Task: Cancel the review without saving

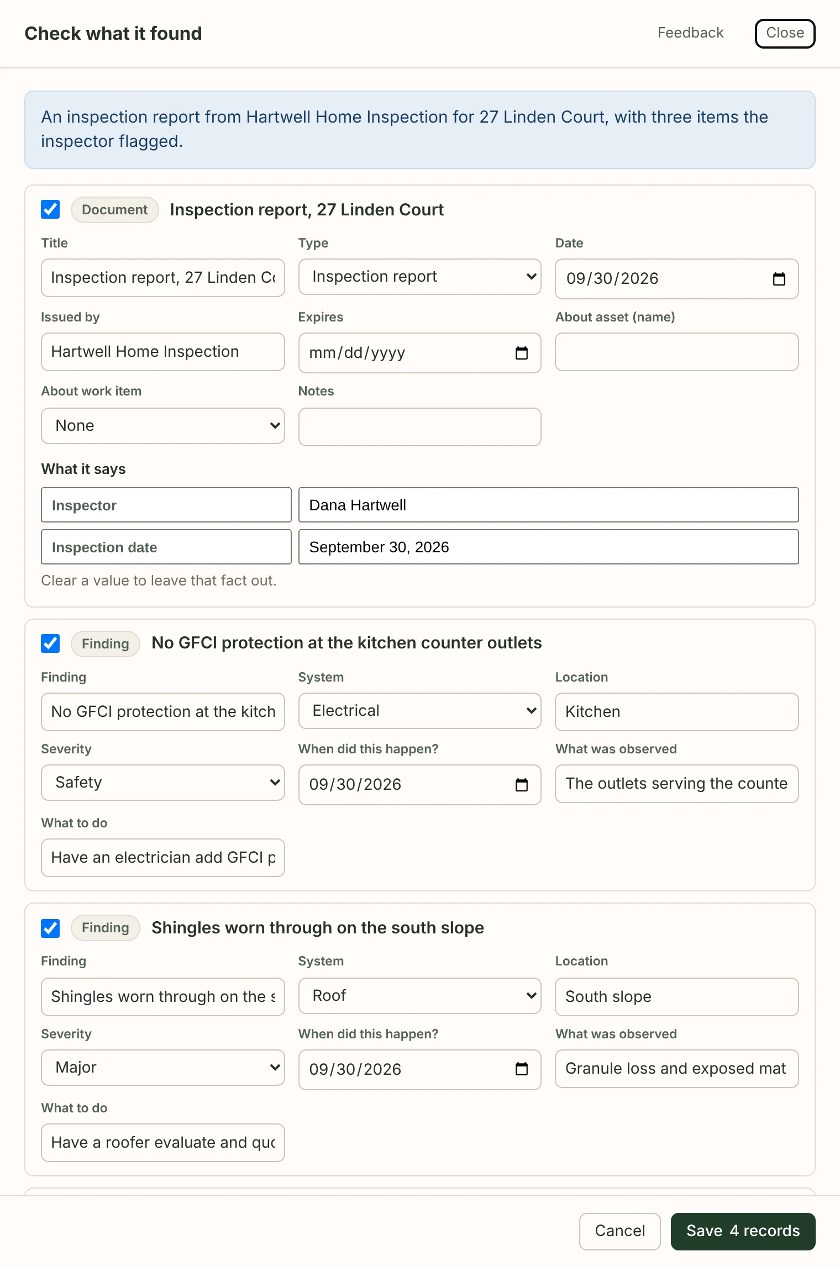Action: pos(620,1231)
